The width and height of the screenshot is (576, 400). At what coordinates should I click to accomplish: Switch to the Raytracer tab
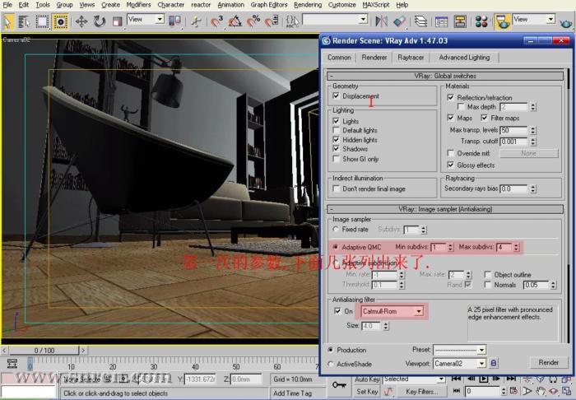pyautogui.click(x=411, y=58)
